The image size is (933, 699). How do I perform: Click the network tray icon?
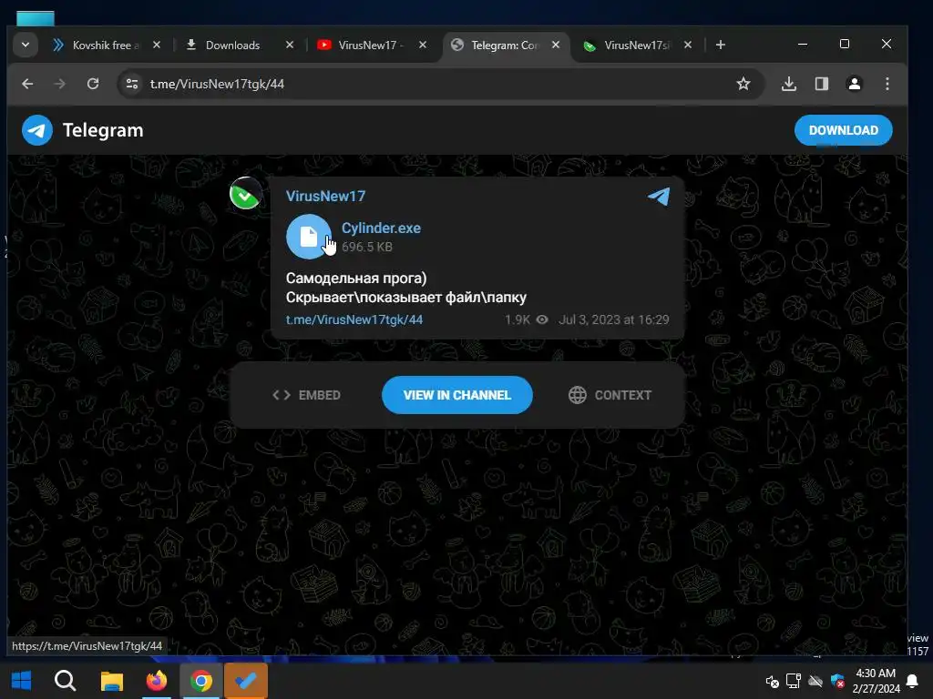[794, 681]
